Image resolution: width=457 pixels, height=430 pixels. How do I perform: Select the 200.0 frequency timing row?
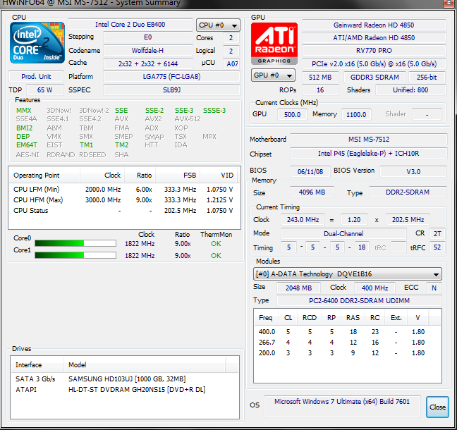coord(348,352)
